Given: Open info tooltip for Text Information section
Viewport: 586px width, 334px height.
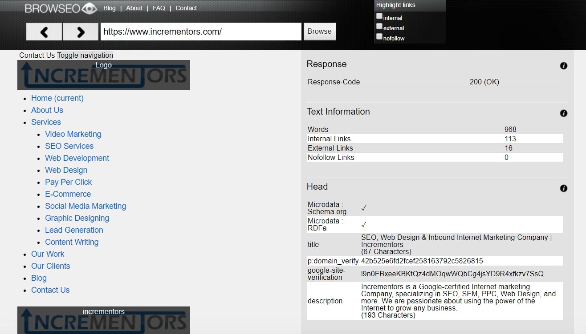Looking at the screenshot, I should click(563, 113).
